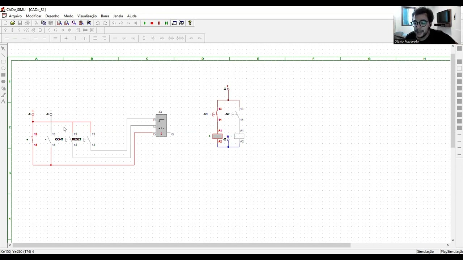Save the circuit with the floppy icon
The image size is (463, 260).
pyautogui.click(x=20, y=23)
